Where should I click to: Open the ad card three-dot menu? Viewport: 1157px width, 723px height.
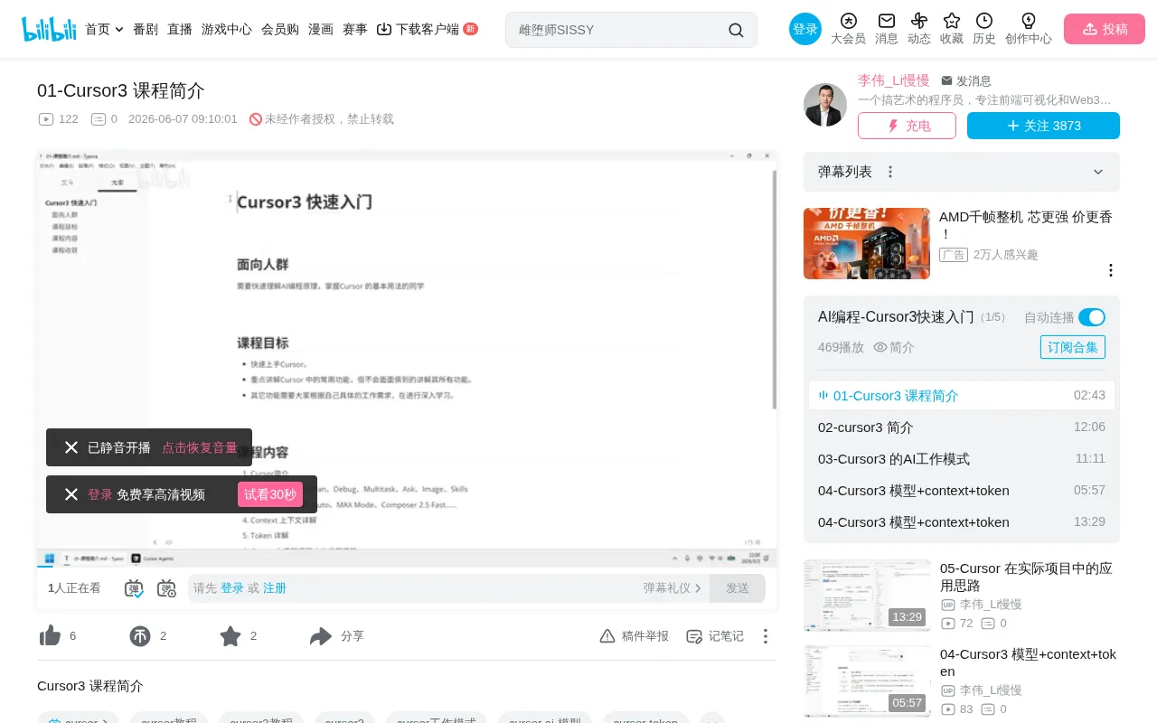[1111, 270]
